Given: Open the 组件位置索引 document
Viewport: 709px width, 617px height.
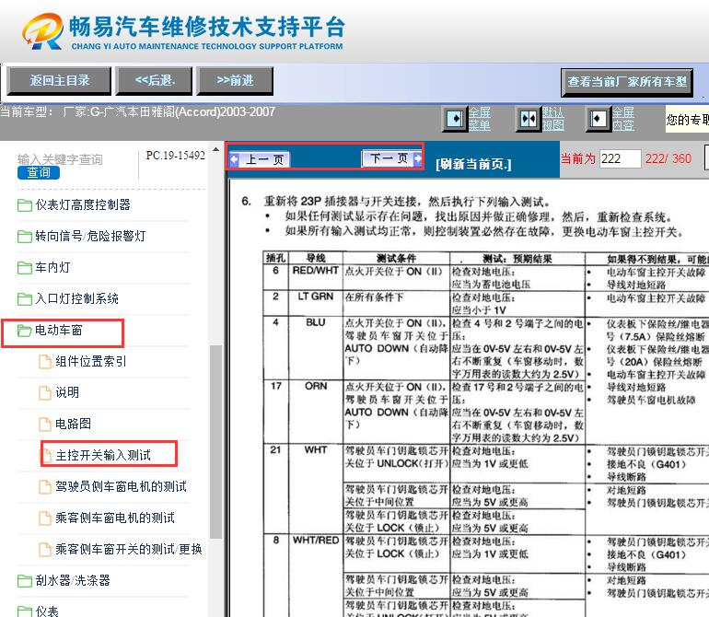Looking at the screenshot, I should 90,361.
